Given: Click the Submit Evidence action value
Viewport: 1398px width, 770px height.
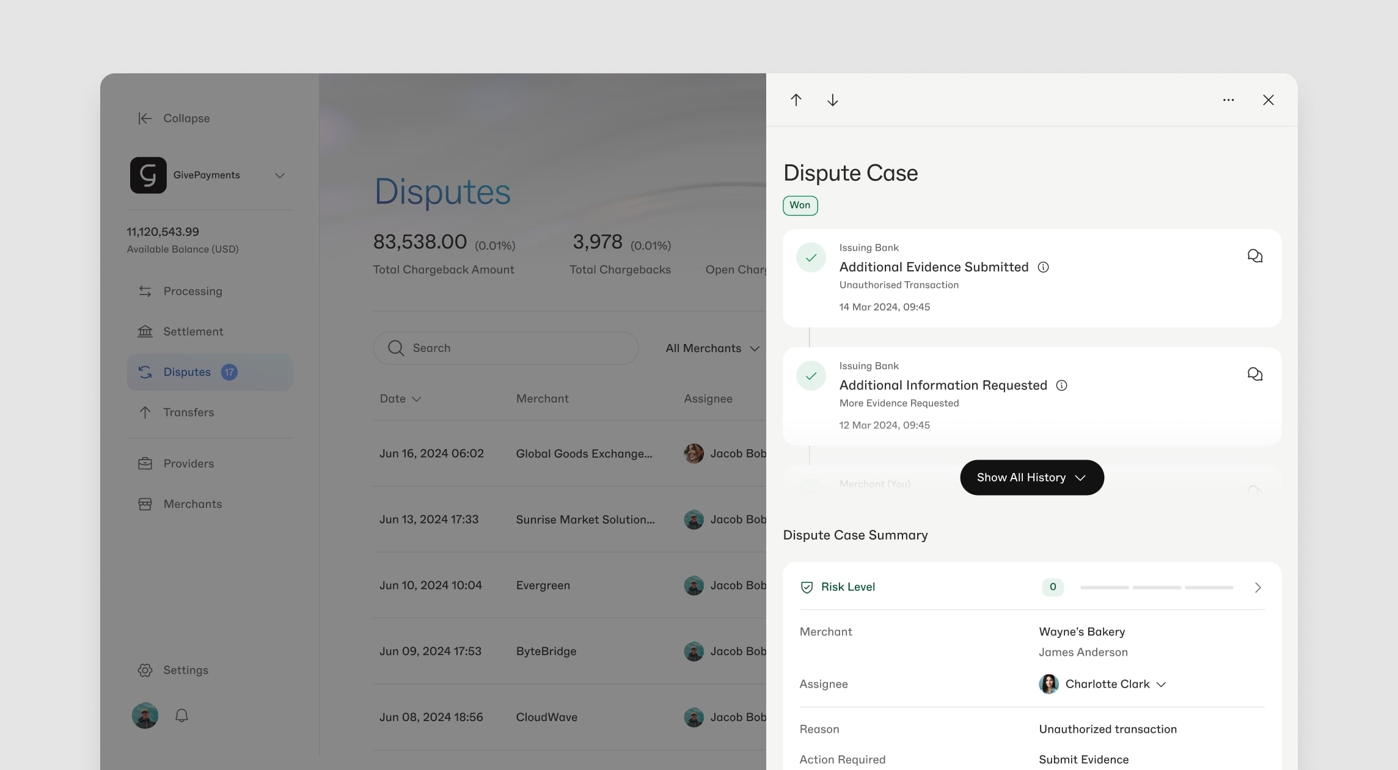Looking at the screenshot, I should click(x=1083, y=760).
